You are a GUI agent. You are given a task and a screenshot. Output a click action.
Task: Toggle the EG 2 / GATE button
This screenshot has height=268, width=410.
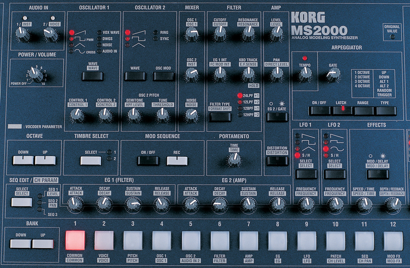(x=277, y=117)
